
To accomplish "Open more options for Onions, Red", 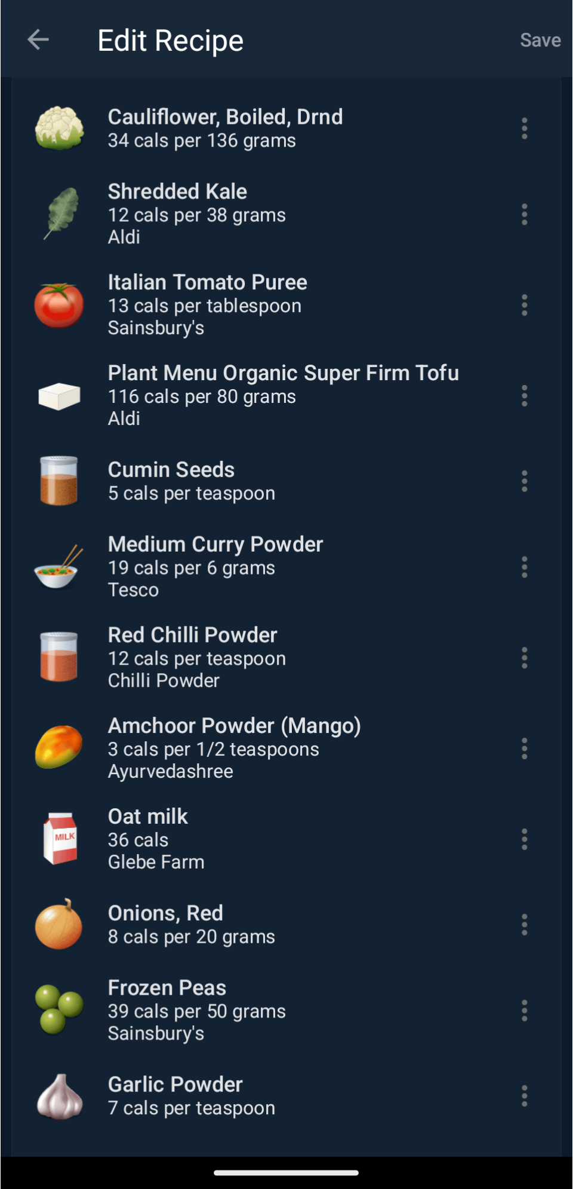I will click(524, 925).
